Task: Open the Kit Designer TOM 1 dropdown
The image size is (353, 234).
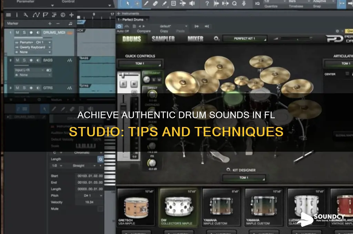Action: pyautogui.click(x=244, y=178)
